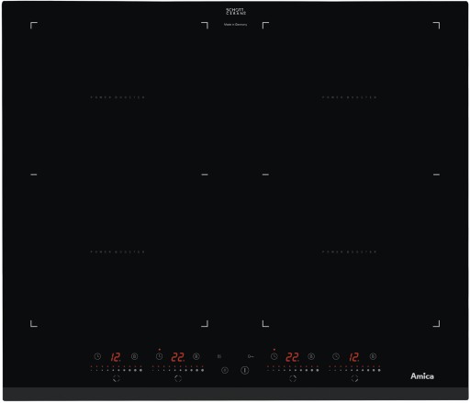Toggle the circled icon right of right 22 display
Viewport: 470px width, 403px height.
tap(311, 356)
